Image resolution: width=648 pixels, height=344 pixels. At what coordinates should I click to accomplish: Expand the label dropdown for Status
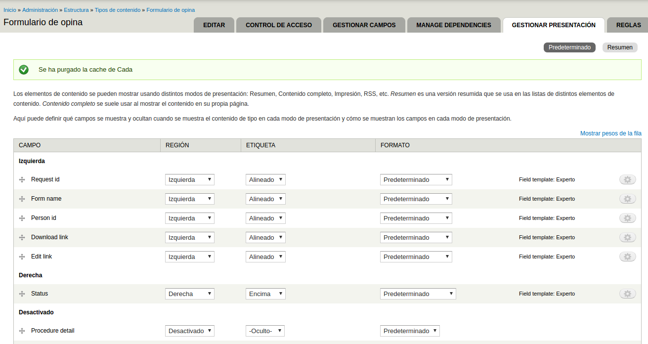coord(265,294)
